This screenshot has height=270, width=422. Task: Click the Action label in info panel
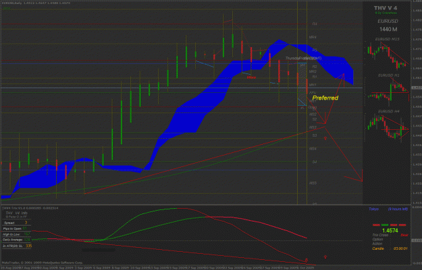pos(377,244)
